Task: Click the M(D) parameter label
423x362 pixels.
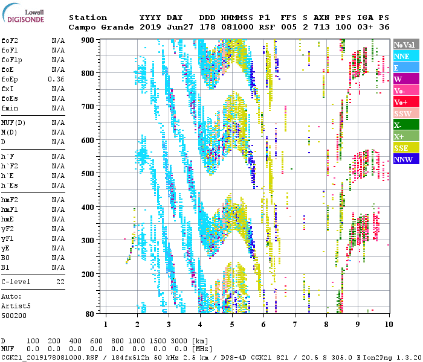Action: [9, 133]
